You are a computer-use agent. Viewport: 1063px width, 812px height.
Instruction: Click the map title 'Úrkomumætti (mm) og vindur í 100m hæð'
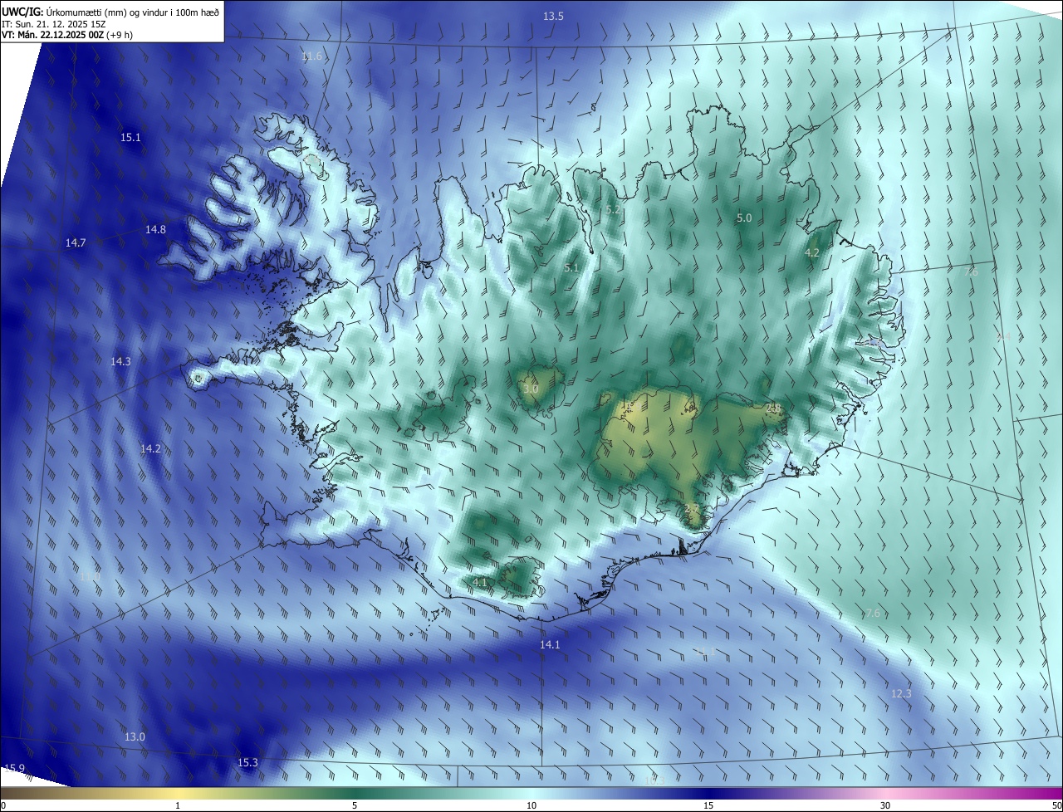tap(132, 11)
